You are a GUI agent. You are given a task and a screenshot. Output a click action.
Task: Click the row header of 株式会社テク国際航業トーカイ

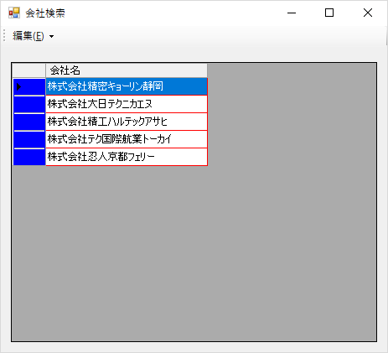[x=29, y=139]
